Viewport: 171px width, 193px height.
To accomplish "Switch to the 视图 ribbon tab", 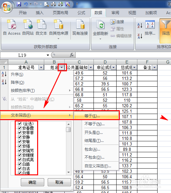I will pyautogui.click(x=132, y=13).
